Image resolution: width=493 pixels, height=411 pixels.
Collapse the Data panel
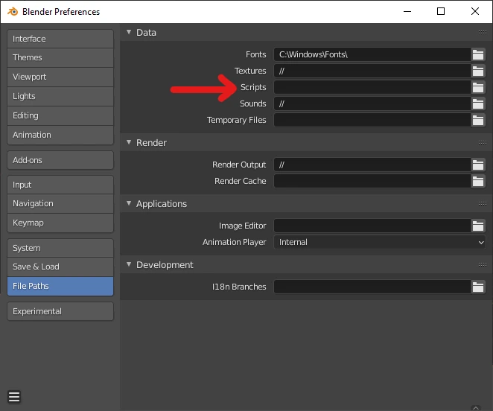pos(129,32)
